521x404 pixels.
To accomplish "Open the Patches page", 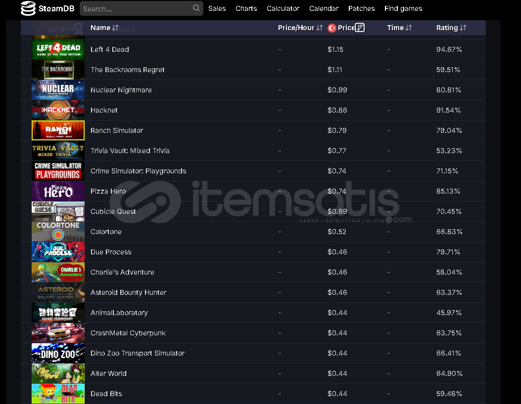I will coord(362,8).
